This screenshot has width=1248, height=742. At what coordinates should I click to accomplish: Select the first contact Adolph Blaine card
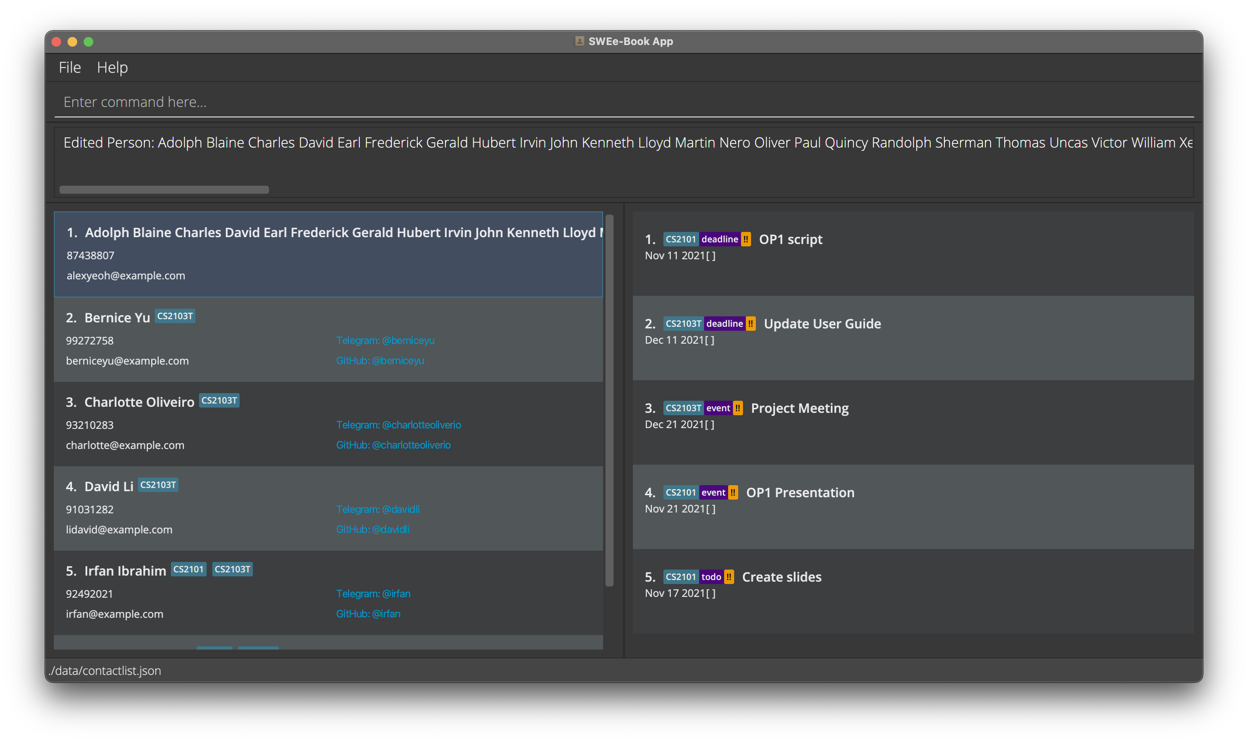[x=328, y=255]
